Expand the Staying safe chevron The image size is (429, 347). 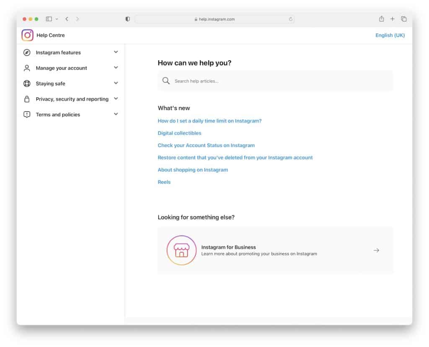116,83
